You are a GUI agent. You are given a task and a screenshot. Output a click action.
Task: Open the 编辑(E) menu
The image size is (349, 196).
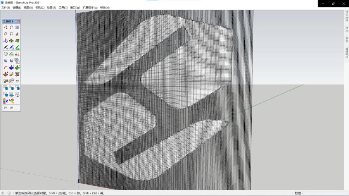pos(17,8)
